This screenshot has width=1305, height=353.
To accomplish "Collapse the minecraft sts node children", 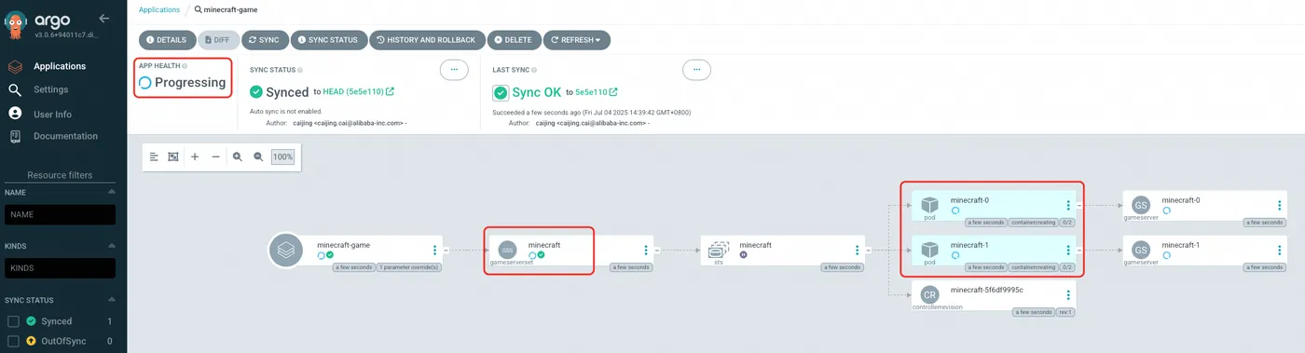I will [870, 250].
